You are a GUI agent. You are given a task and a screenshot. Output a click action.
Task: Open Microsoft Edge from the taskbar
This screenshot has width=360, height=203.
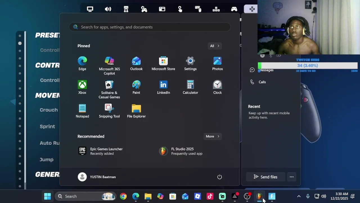136,196
